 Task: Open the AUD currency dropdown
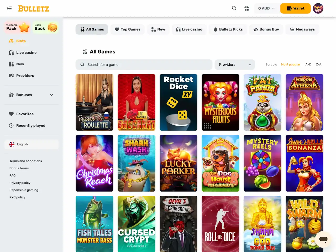[266, 8]
